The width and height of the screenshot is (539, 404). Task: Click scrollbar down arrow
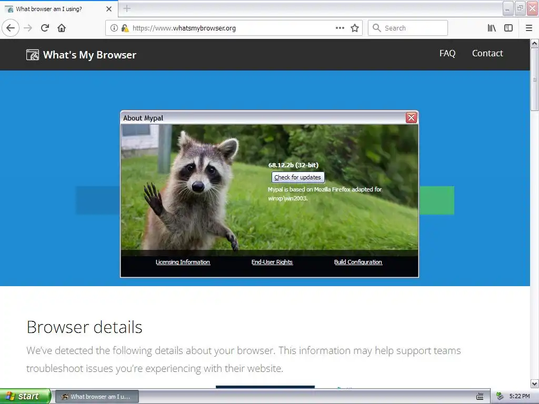pos(534,383)
